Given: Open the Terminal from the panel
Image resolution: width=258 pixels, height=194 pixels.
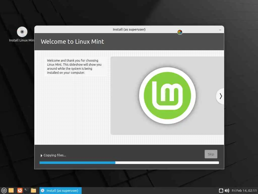Looking at the screenshot, I should pos(26,190).
